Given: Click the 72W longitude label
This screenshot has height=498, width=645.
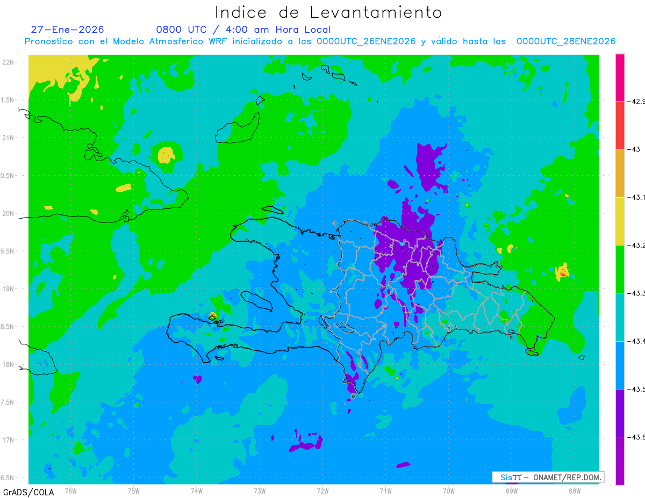Looking at the screenshot, I should [322, 490].
